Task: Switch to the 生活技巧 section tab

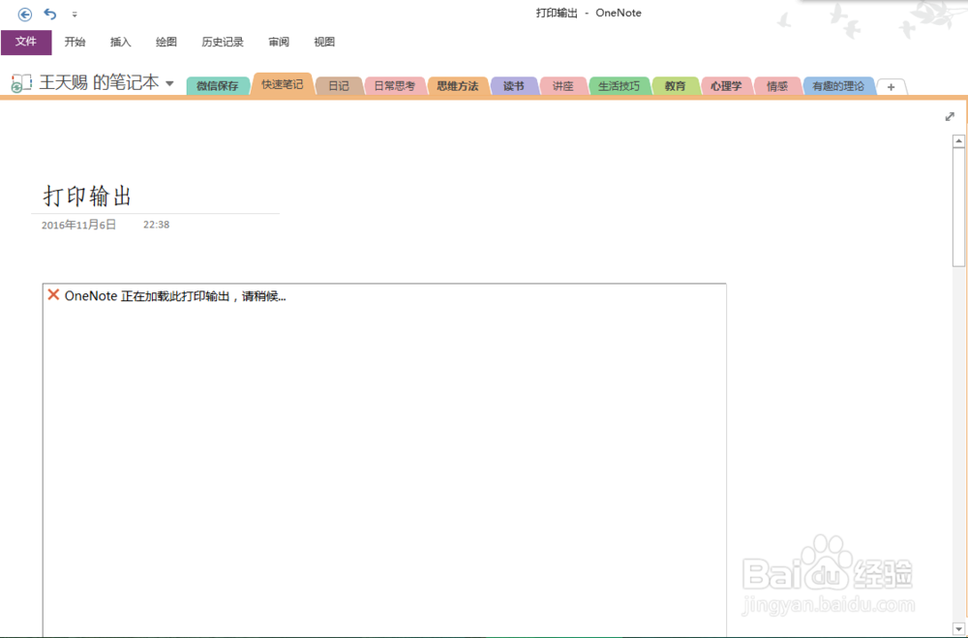Action: (620, 86)
